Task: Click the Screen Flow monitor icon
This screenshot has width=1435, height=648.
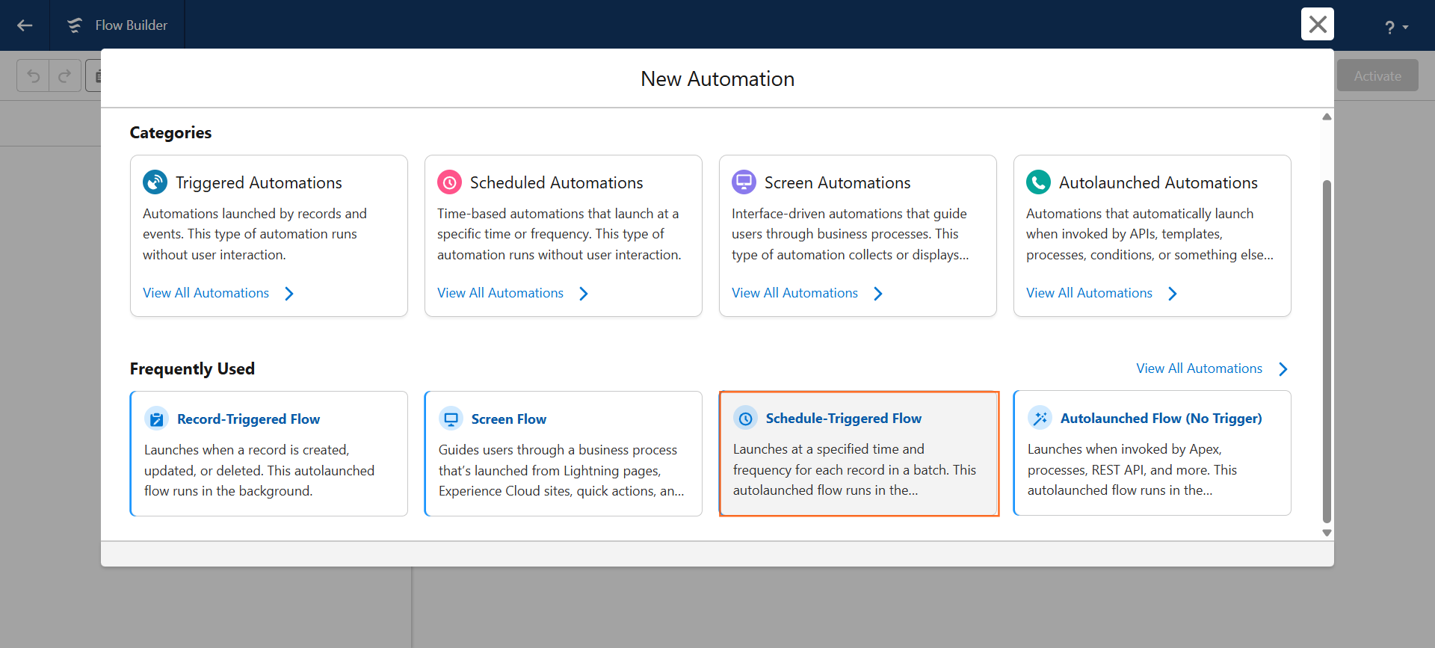Action: pyautogui.click(x=451, y=419)
